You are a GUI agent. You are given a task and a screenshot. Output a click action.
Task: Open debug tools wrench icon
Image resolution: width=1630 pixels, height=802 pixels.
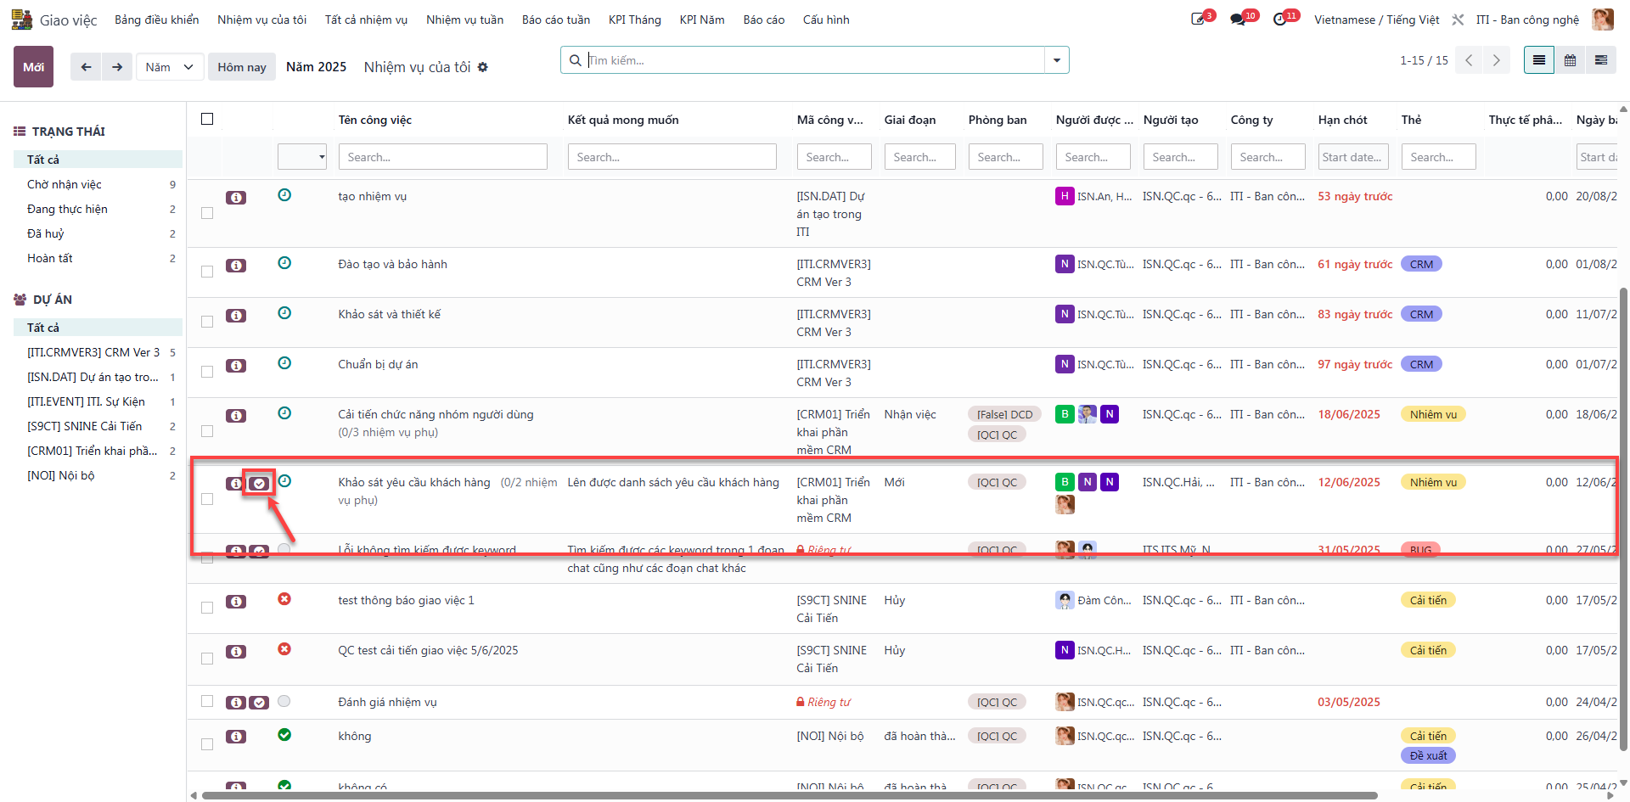tap(1458, 20)
